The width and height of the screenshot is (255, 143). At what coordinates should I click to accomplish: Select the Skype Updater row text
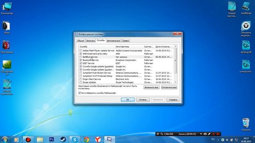point(89,82)
